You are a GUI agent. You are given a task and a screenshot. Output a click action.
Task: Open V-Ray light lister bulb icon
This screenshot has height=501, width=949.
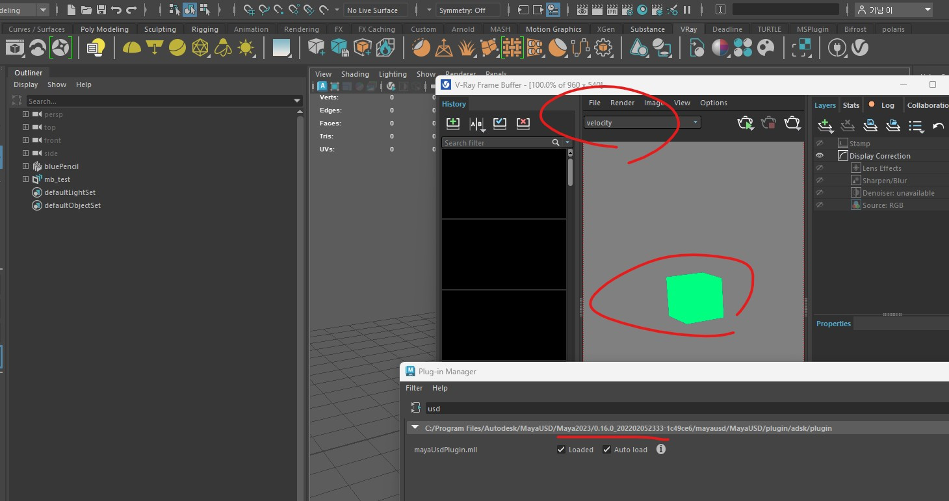(96, 47)
